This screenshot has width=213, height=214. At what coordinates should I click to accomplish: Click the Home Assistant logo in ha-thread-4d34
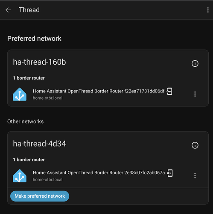(x=20, y=176)
